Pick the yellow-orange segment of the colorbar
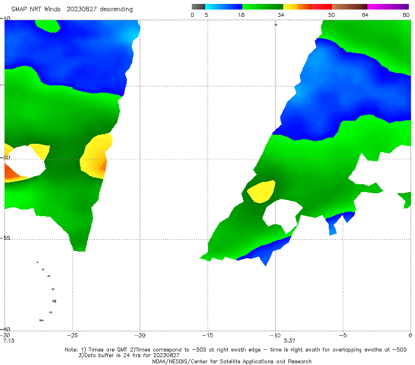Image resolution: width=415 pixels, height=365 pixels. 298,7
